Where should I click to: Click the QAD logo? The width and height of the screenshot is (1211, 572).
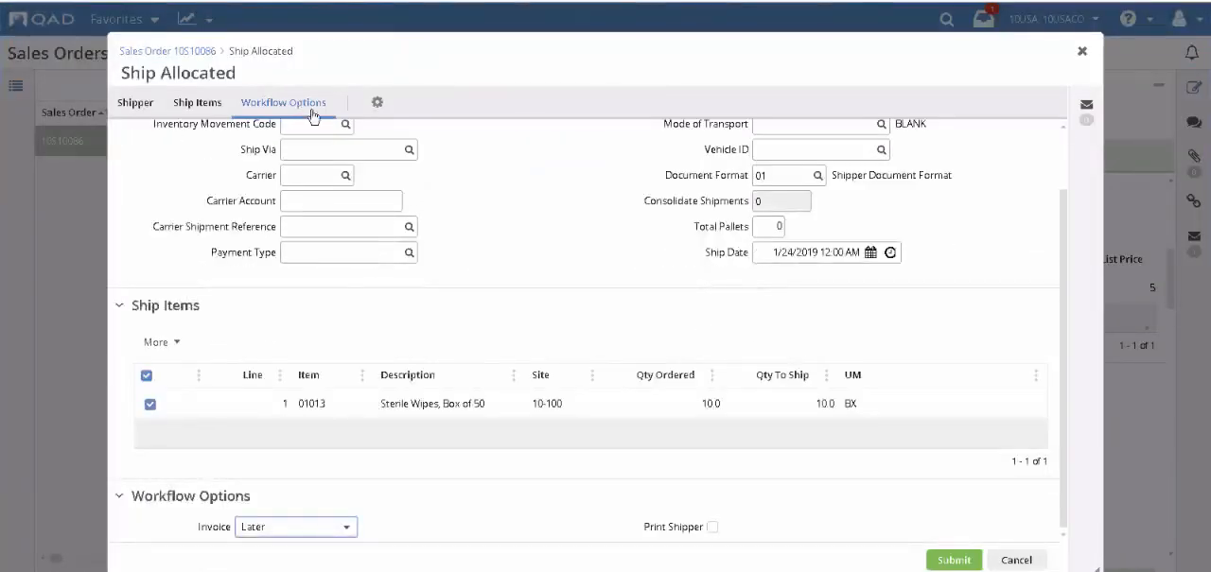click(44, 19)
